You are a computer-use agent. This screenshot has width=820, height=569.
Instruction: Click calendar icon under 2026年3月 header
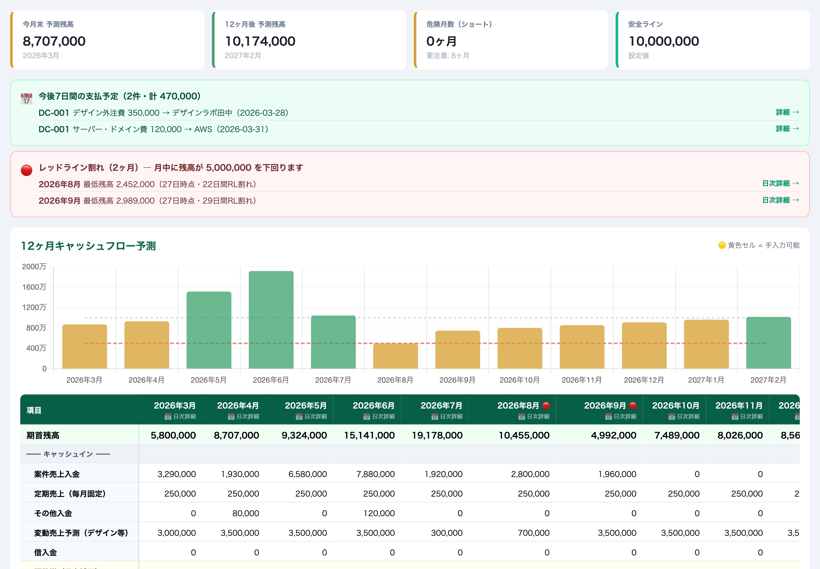[x=168, y=416]
